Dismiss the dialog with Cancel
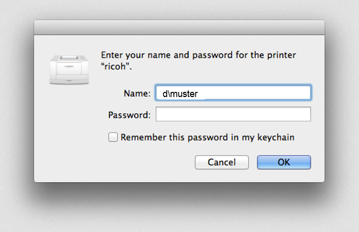Screen dimensions: 359x232 pos(222,162)
